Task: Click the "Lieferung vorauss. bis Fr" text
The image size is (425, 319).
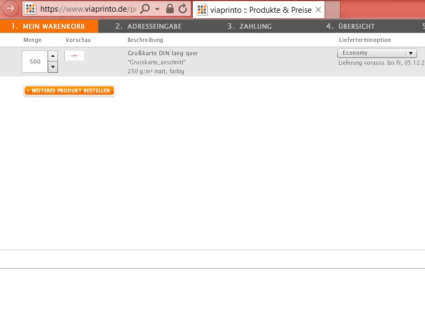Action: pos(381,63)
